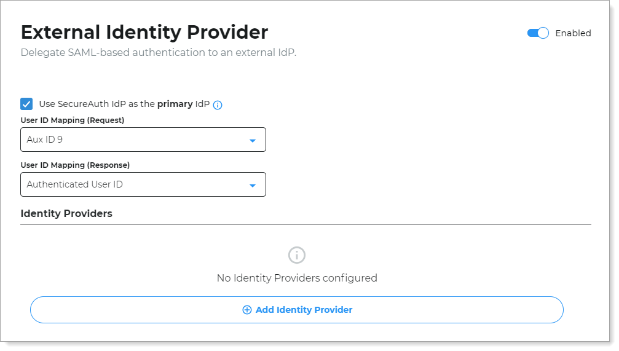
Task: Click the 'Aux ID 9' selected value
Action: click(45, 140)
